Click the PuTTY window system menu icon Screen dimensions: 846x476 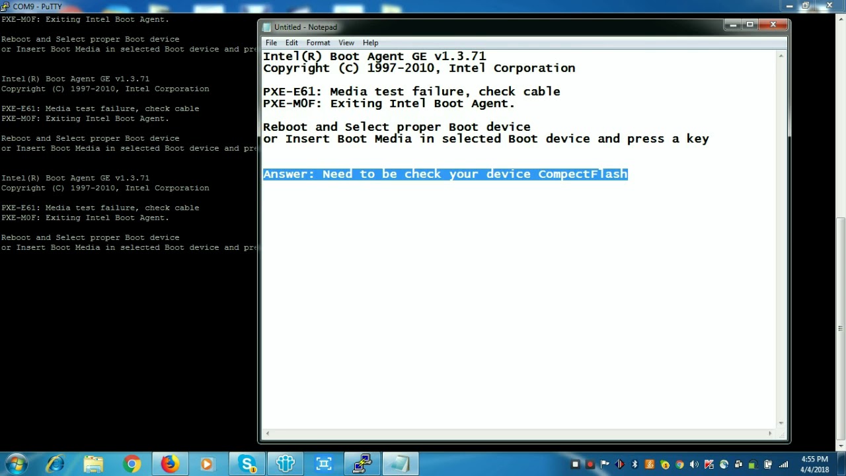pyautogui.click(x=5, y=7)
